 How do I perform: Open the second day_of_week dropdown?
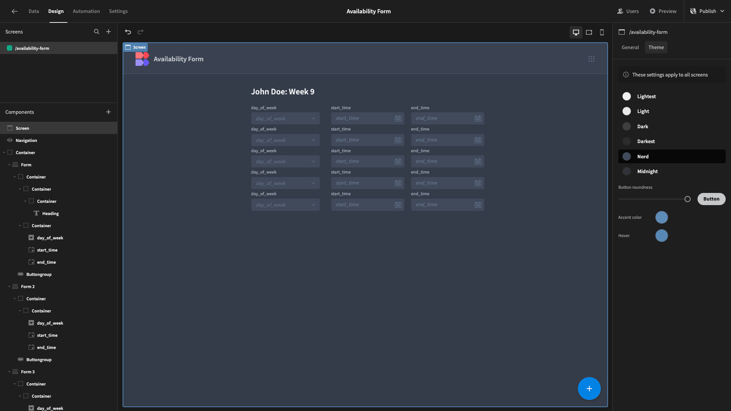(x=285, y=140)
